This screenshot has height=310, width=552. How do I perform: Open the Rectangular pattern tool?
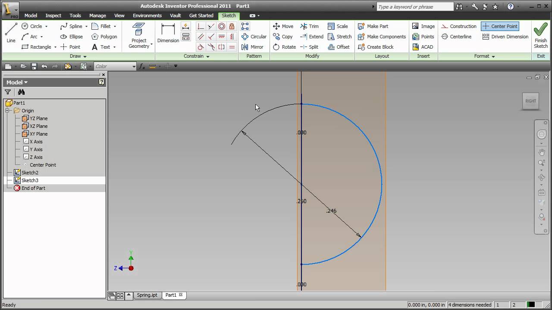(245, 26)
